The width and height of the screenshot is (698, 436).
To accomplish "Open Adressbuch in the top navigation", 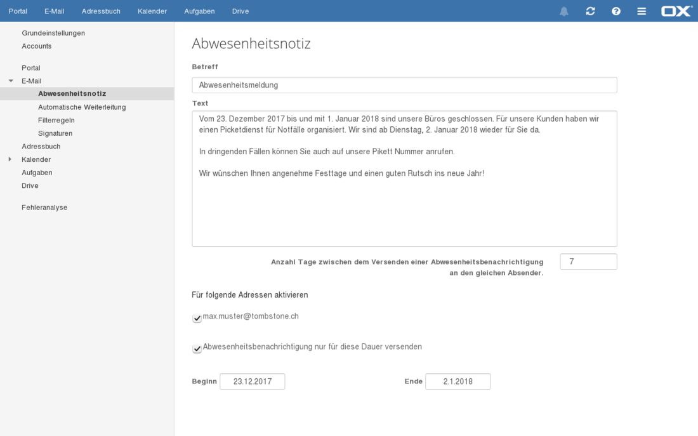I will coord(101,11).
